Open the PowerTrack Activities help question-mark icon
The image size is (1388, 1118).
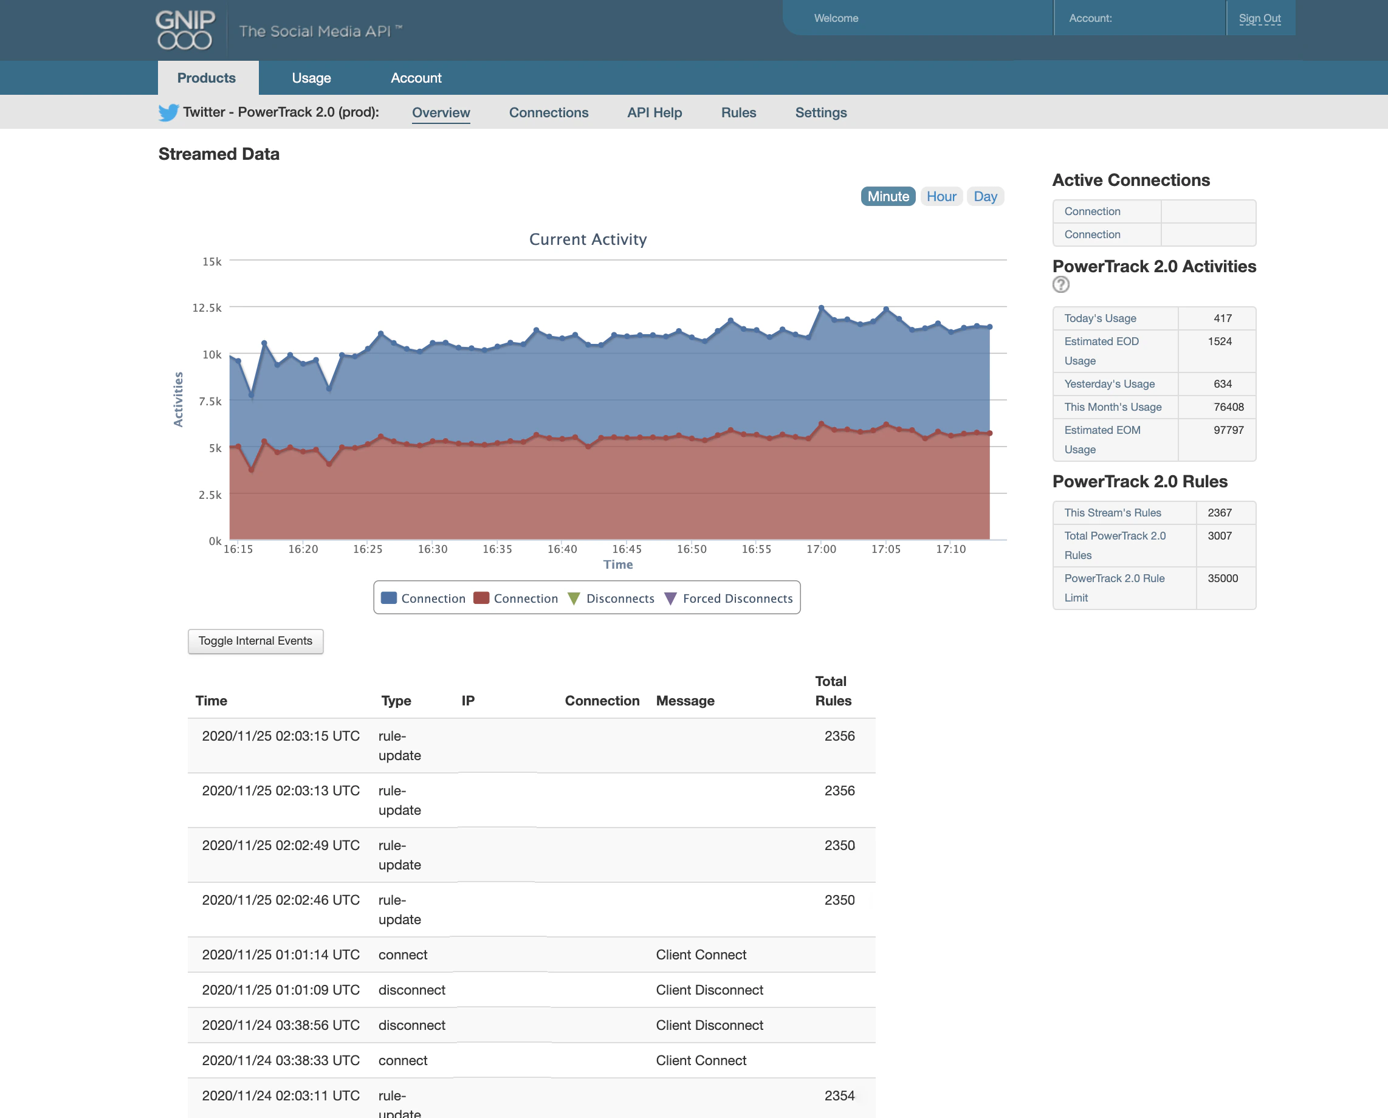click(x=1060, y=284)
